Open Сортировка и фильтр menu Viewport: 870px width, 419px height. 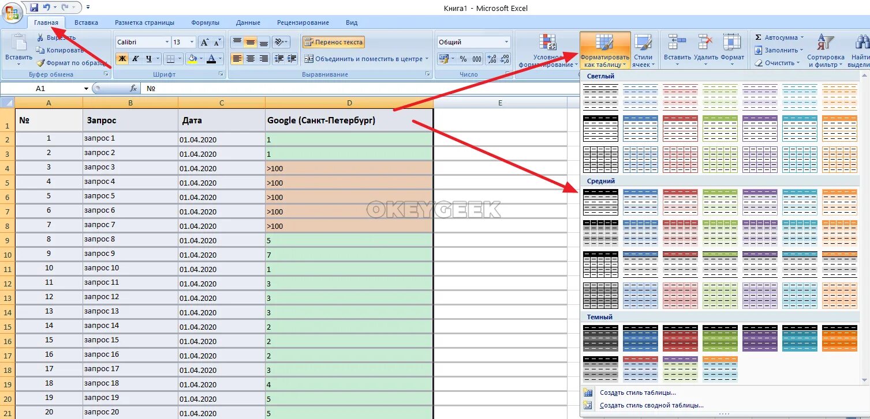point(826,51)
